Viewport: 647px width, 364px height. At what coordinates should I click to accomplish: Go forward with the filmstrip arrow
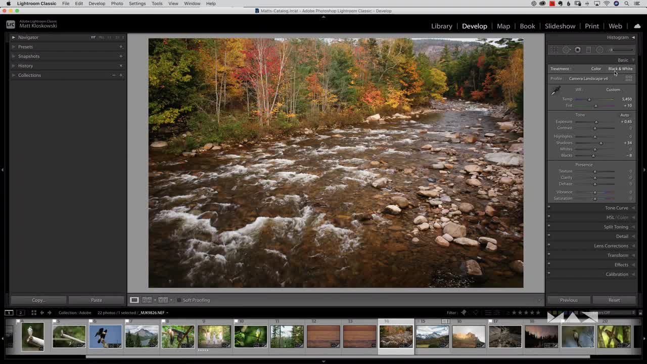50,312
